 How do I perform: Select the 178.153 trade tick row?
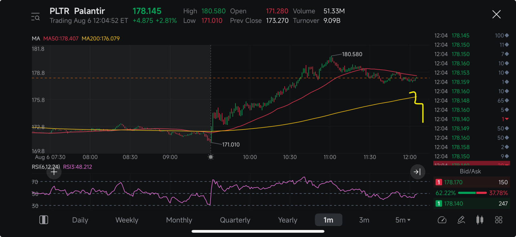click(471, 73)
